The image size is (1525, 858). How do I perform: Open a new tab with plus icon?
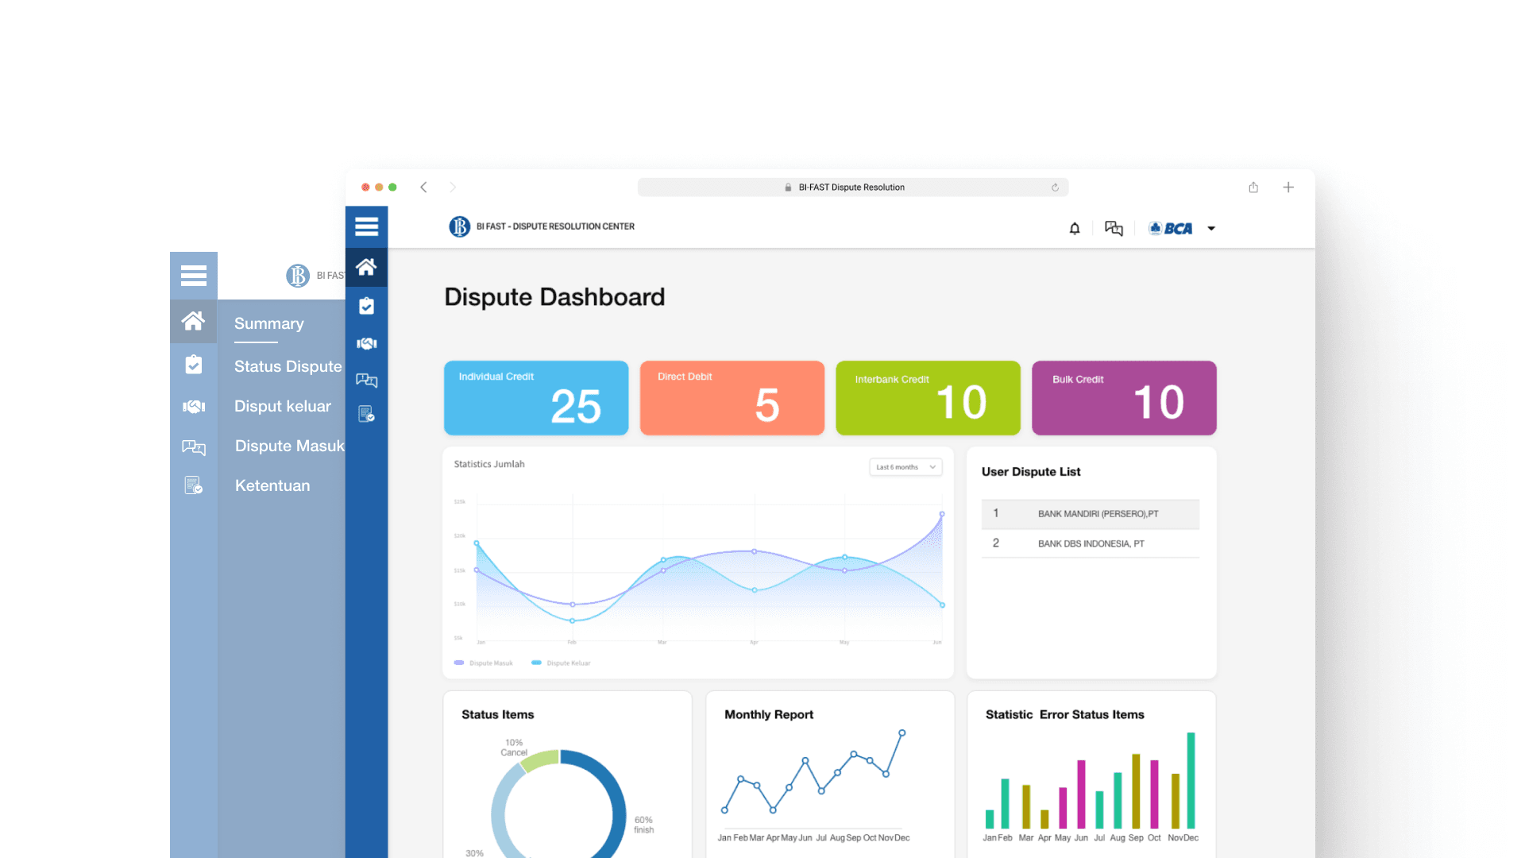coord(1288,187)
